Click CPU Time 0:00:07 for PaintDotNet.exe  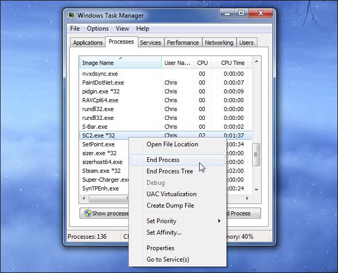pyautogui.click(x=233, y=83)
